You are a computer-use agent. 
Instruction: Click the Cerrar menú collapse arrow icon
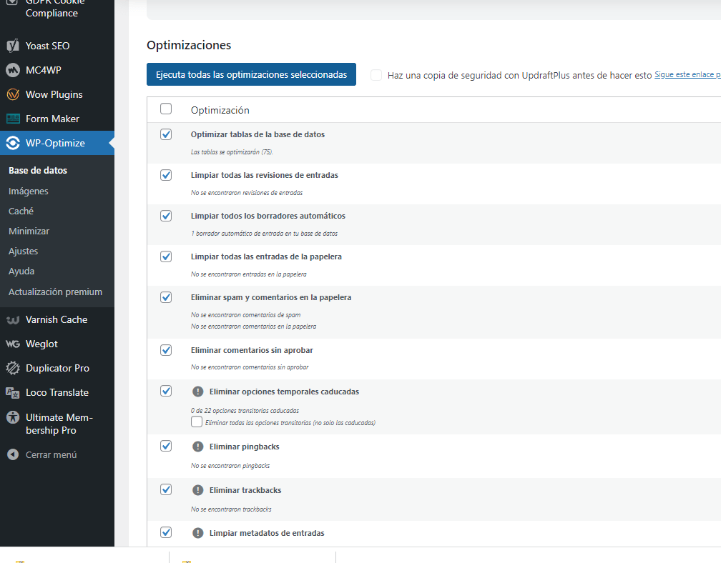tap(13, 454)
